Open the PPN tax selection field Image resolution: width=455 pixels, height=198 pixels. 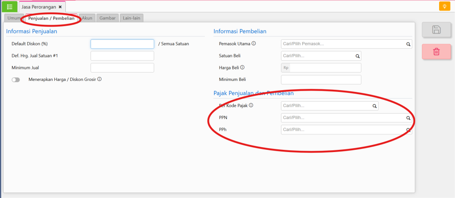coord(346,118)
